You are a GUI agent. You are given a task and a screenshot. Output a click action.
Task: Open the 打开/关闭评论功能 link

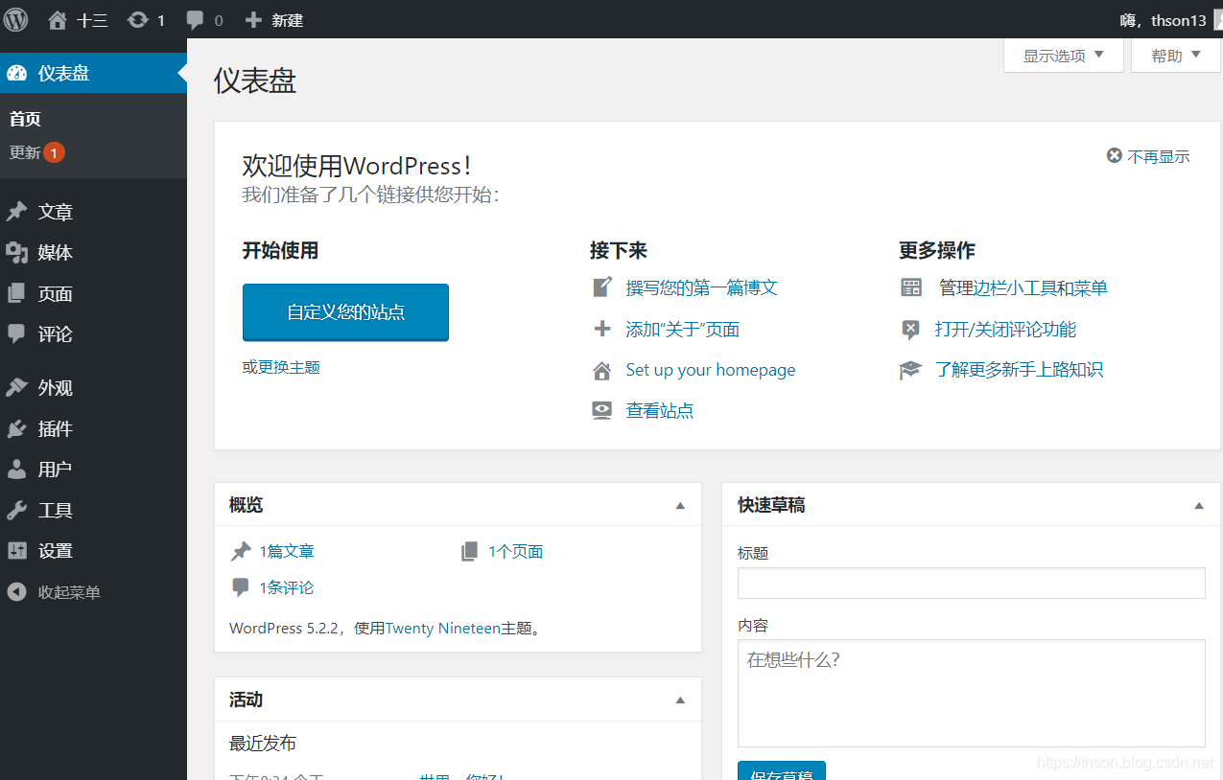(x=1005, y=330)
